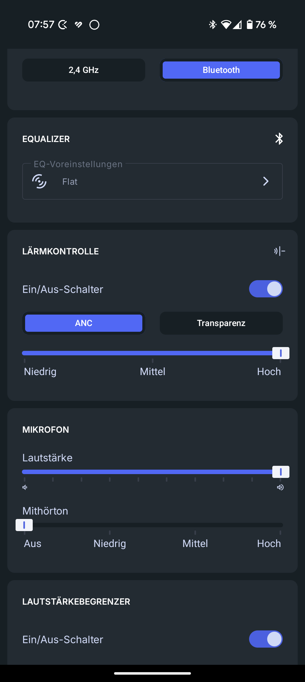
Task: Switch to the 2,4 GHz connection tab
Action: (84, 70)
